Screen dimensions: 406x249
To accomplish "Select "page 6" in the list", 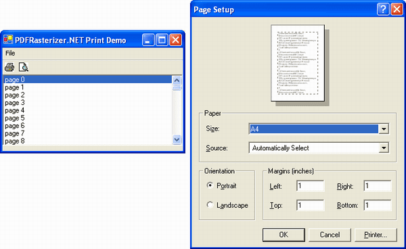I will pyautogui.click(x=87, y=126).
